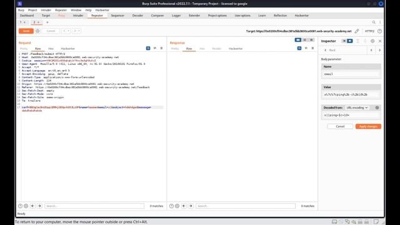Open the URL encoding dropdown
Image resolution: width=400 pixels, height=225 pixels.
357,107
